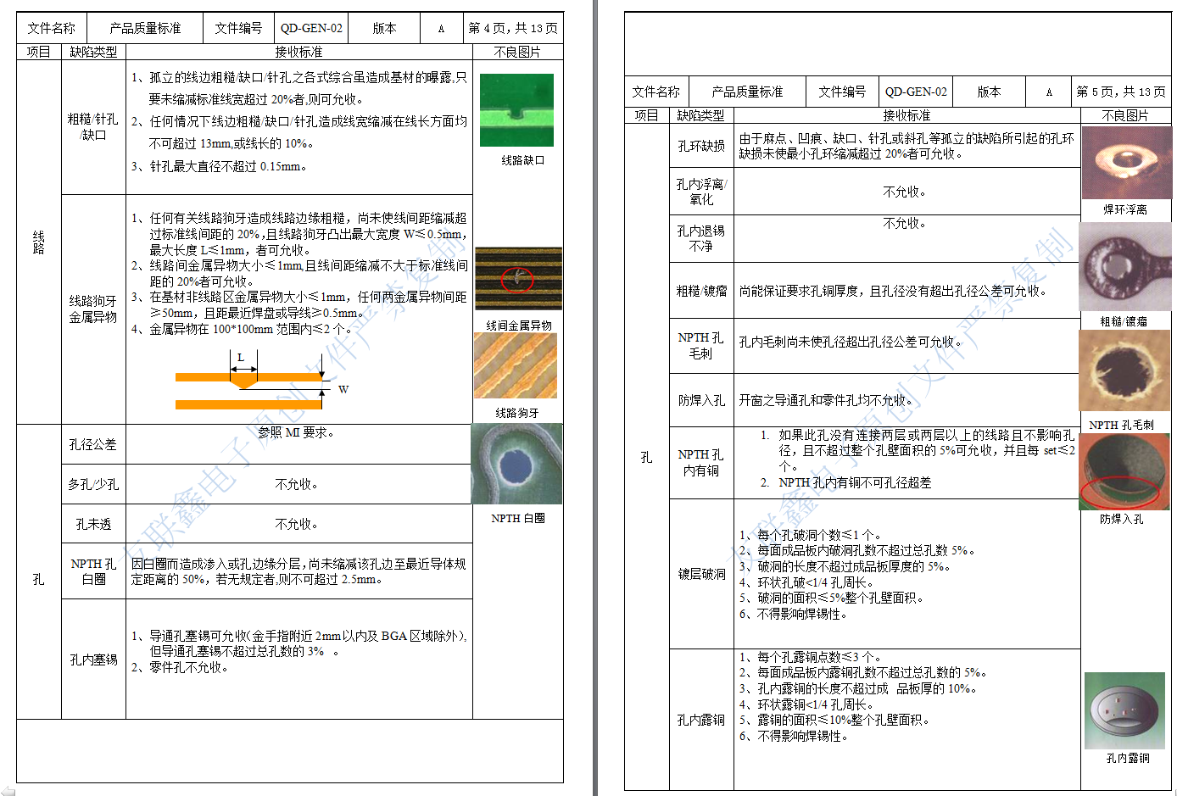Click the '防焊入孔' defect type cell
Image resolution: width=1177 pixels, height=796 pixels.
pyautogui.click(x=701, y=400)
